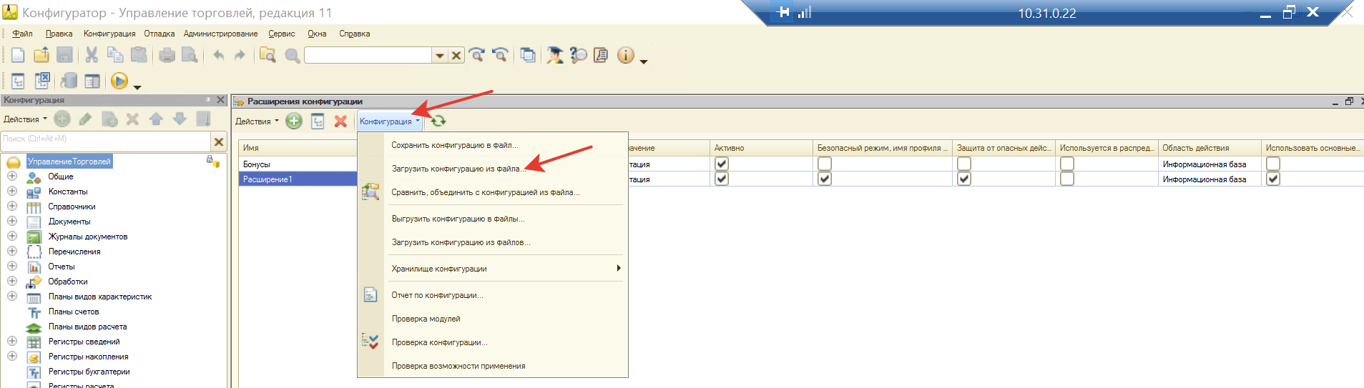The height and width of the screenshot is (388, 1364).
Task: Click the Windows list icon
Action: (x=528, y=55)
